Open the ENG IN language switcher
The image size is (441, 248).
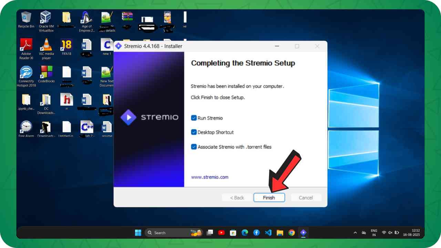click(x=374, y=233)
